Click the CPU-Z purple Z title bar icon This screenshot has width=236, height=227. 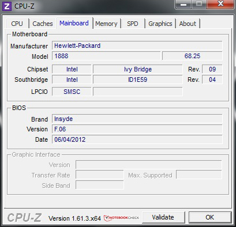pos(7,6)
